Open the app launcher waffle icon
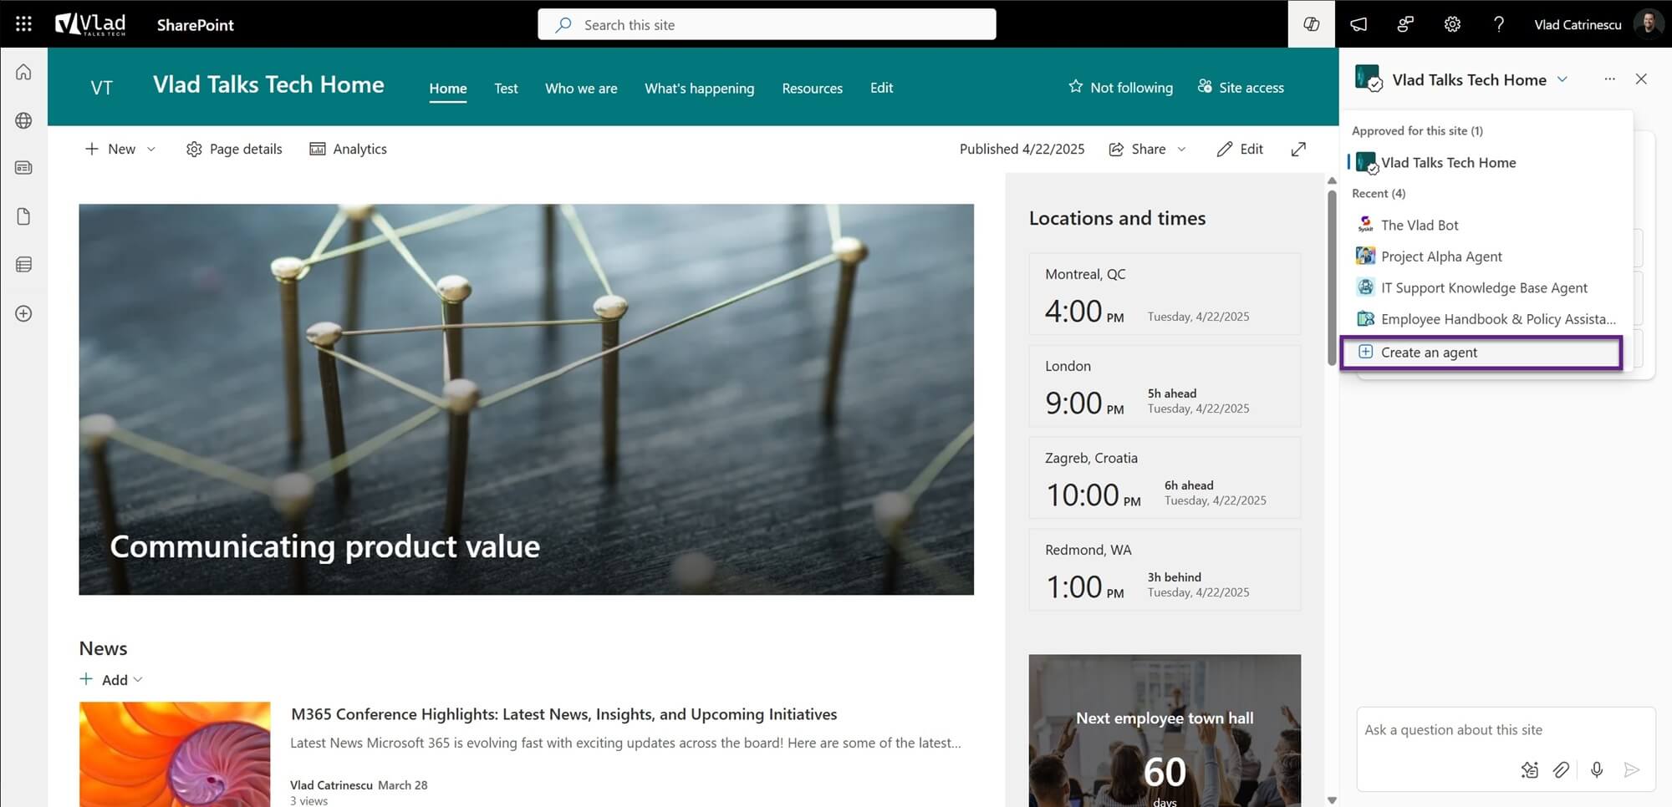Image resolution: width=1672 pixels, height=807 pixels. (x=23, y=24)
